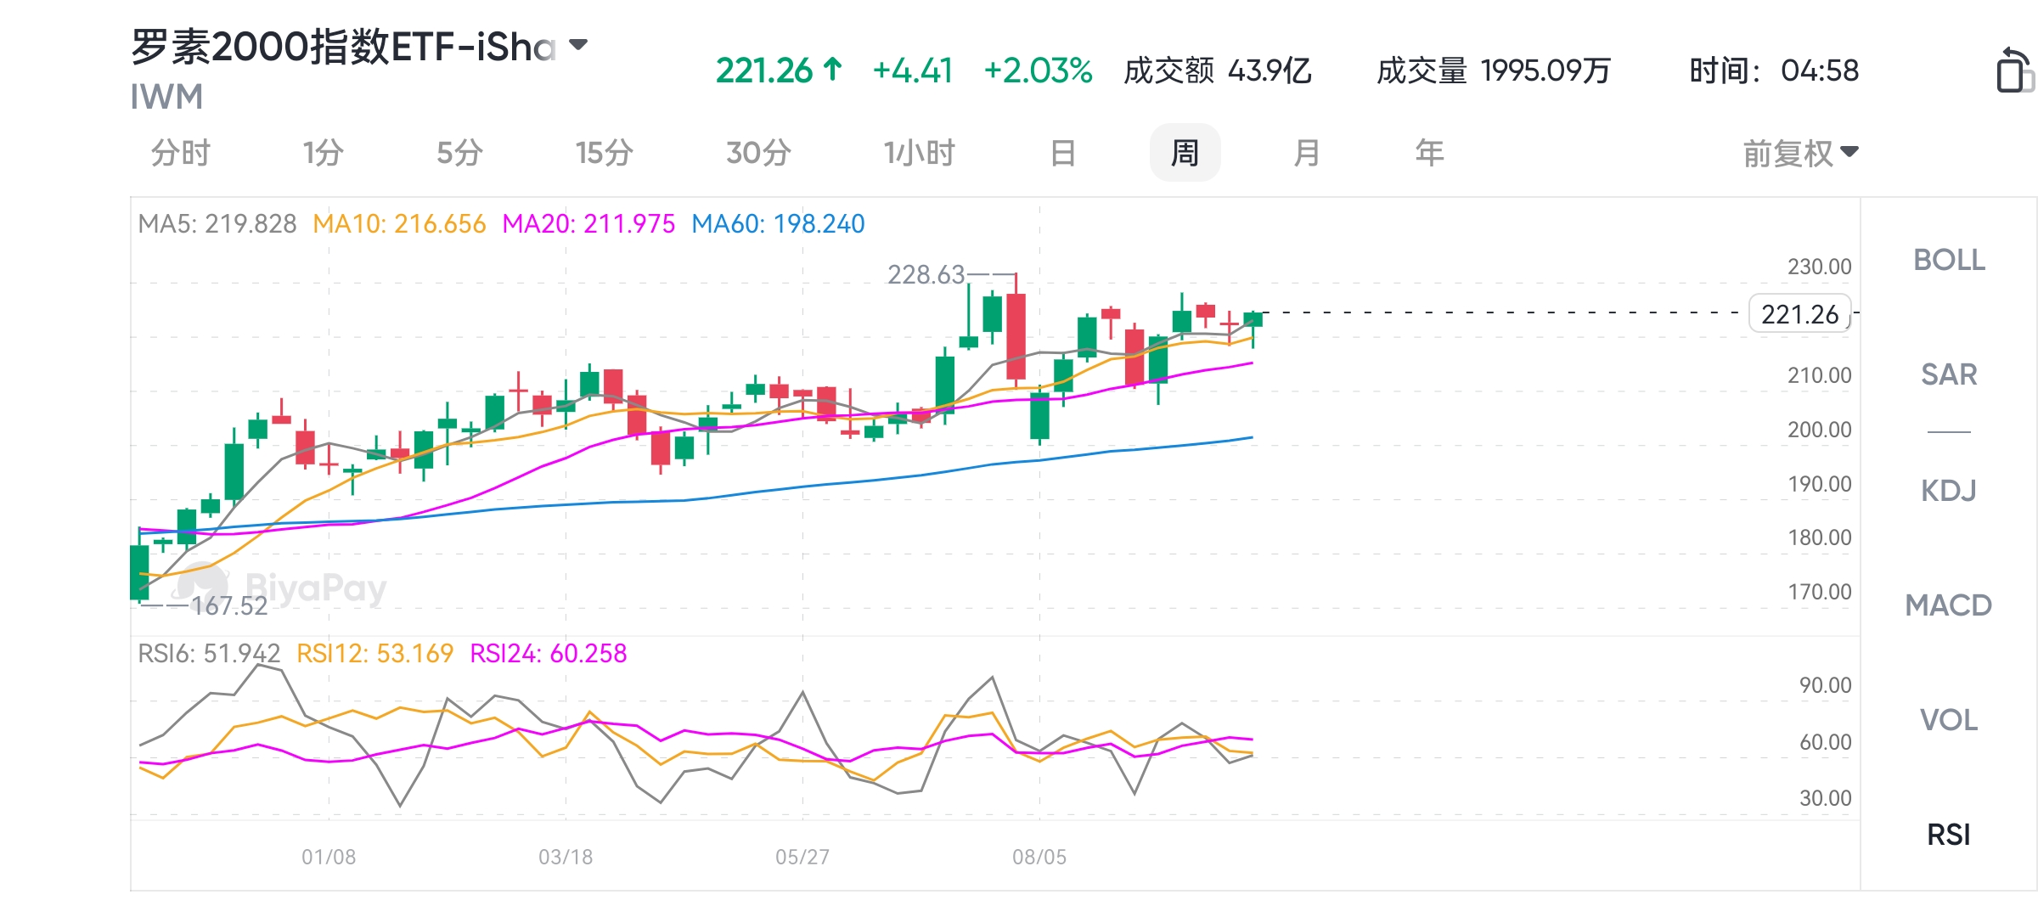Click the 03/18 date label

[x=566, y=857]
